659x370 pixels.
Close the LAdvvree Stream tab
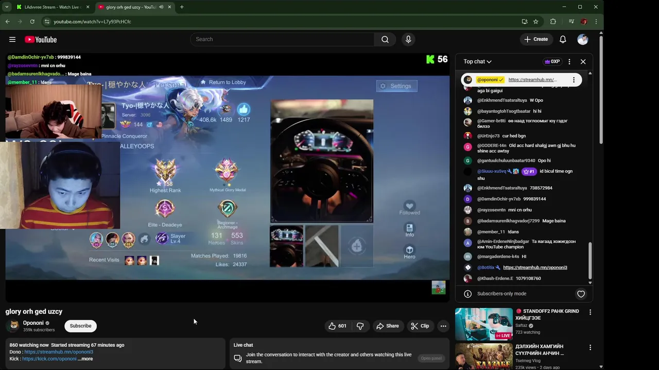(x=88, y=7)
